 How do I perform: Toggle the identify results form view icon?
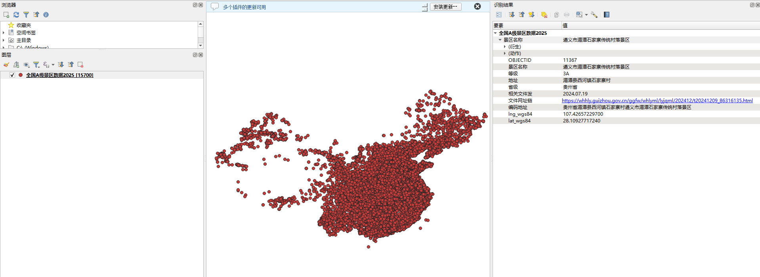tap(499, 15)
